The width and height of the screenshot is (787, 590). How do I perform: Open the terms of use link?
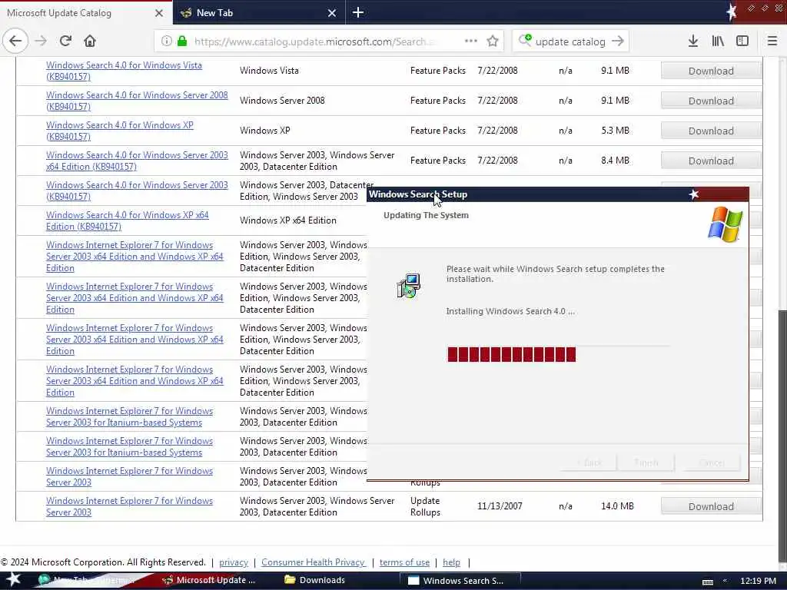click(404, 562)
